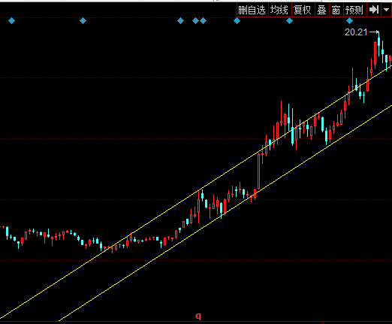392x324 pixels.
Task: Click the right diamond of the adjacent pair
Action: pos(203,21)
